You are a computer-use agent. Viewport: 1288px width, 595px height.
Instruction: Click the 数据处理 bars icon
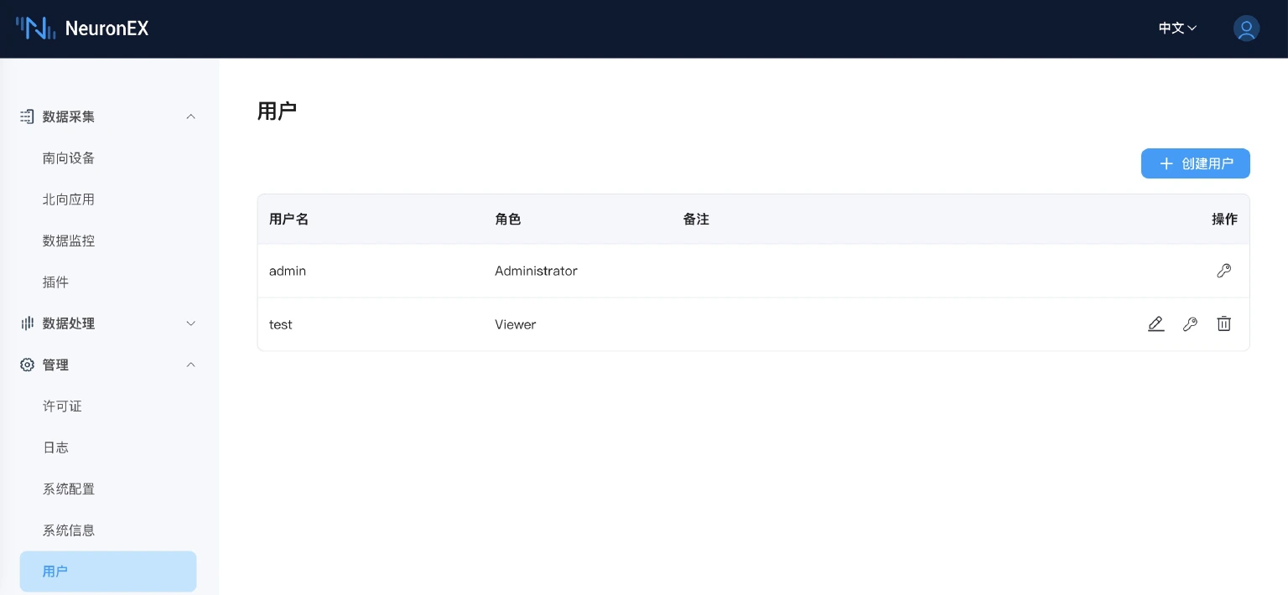tap(28, 323)
